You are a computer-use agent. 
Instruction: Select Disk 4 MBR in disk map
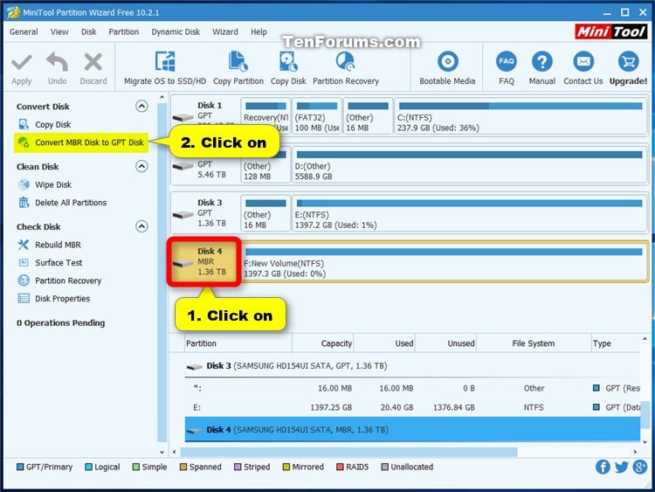203,262
